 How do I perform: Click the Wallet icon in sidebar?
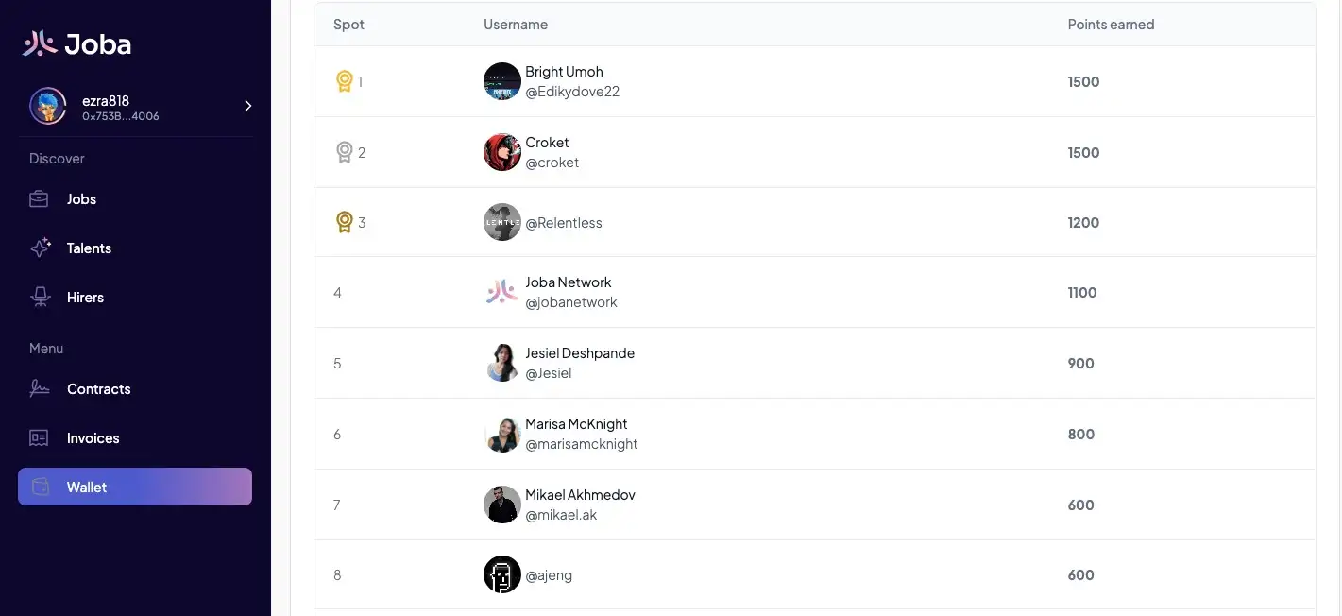point(41,488)
